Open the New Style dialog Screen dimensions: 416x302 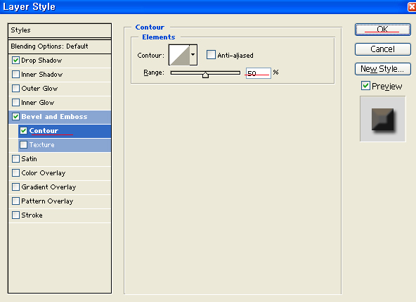coord(382,69)
